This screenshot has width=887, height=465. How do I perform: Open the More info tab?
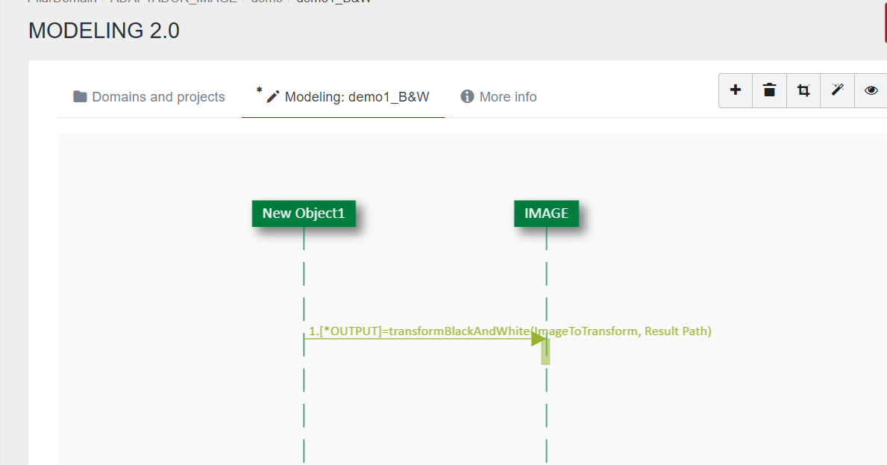(507, 97)
